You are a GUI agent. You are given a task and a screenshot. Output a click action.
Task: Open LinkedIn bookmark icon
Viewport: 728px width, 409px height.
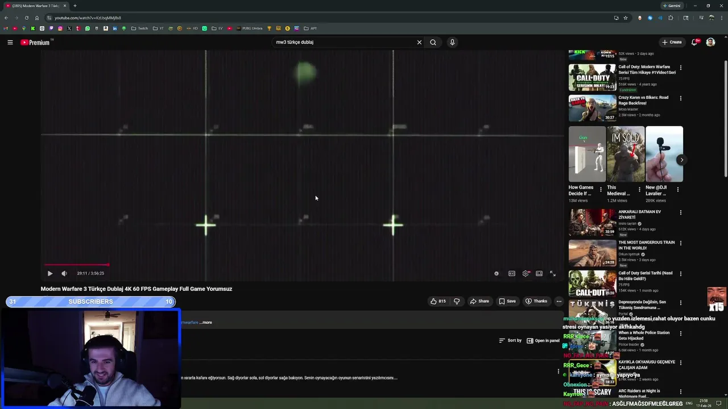pyautogui.click(x=115, y=28)
